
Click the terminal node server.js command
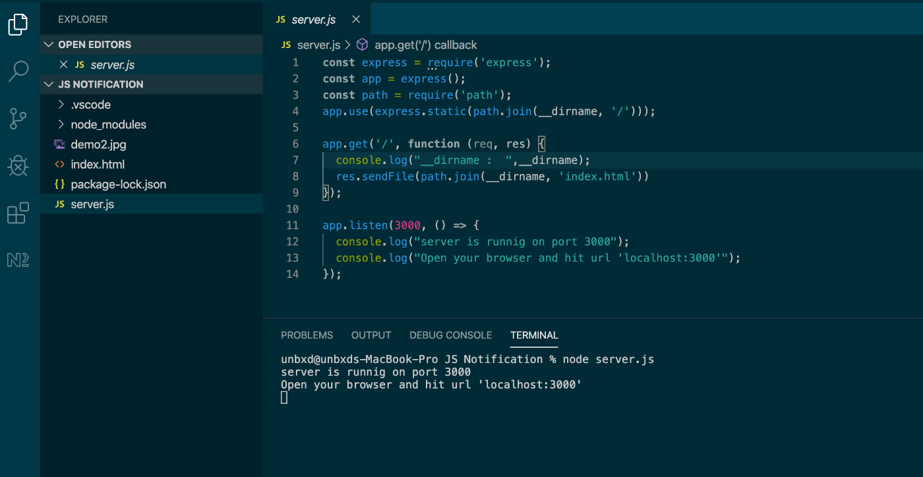609,359
